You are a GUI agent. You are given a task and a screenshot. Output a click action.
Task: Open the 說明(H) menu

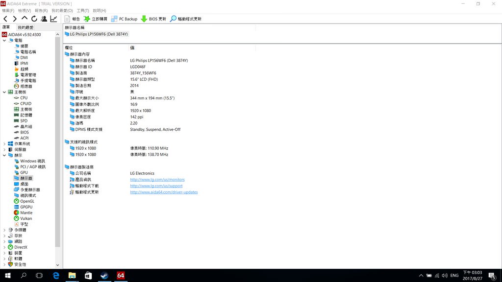pos(99,11)
